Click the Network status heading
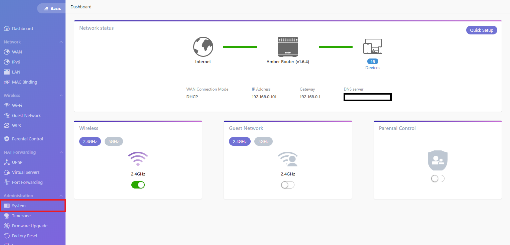 point(97,28)
